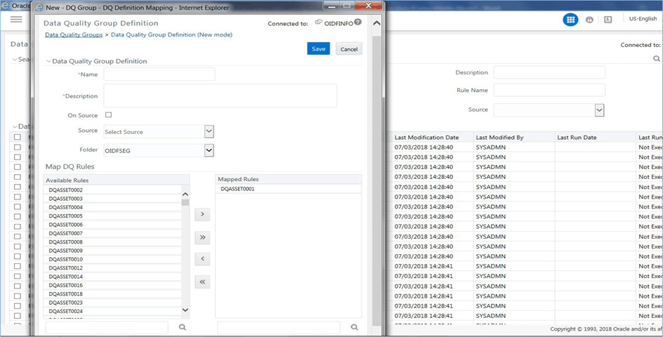The image size is (663, 337).
Task: Check the fourth row checkbox in background table
Action: click(x=18, y=177)
